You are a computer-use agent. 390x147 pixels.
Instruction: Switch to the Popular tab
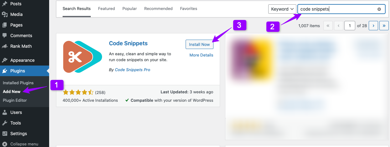(130, 9)
